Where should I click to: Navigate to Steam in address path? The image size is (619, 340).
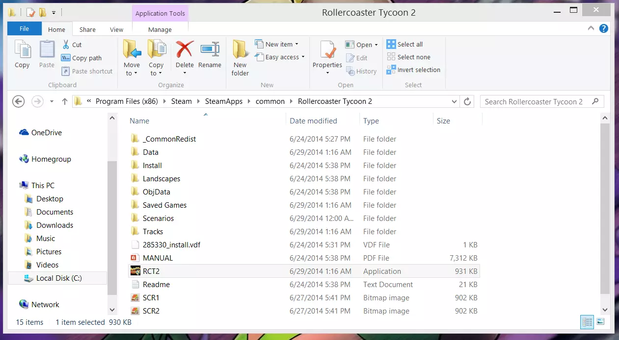tap(182, 101)
